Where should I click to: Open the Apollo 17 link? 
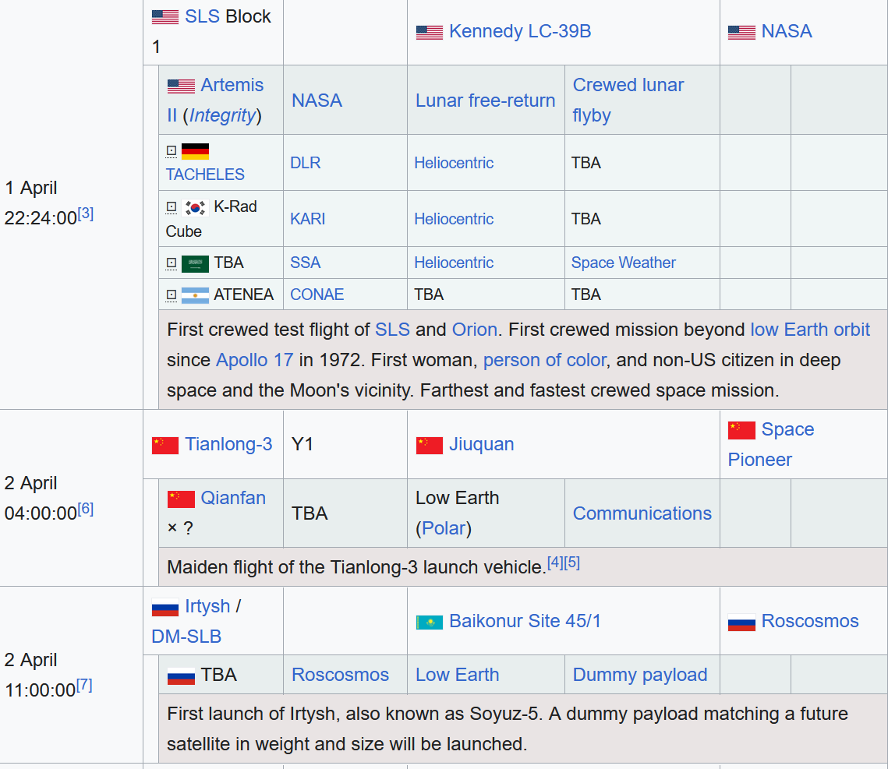coord(255,361)
